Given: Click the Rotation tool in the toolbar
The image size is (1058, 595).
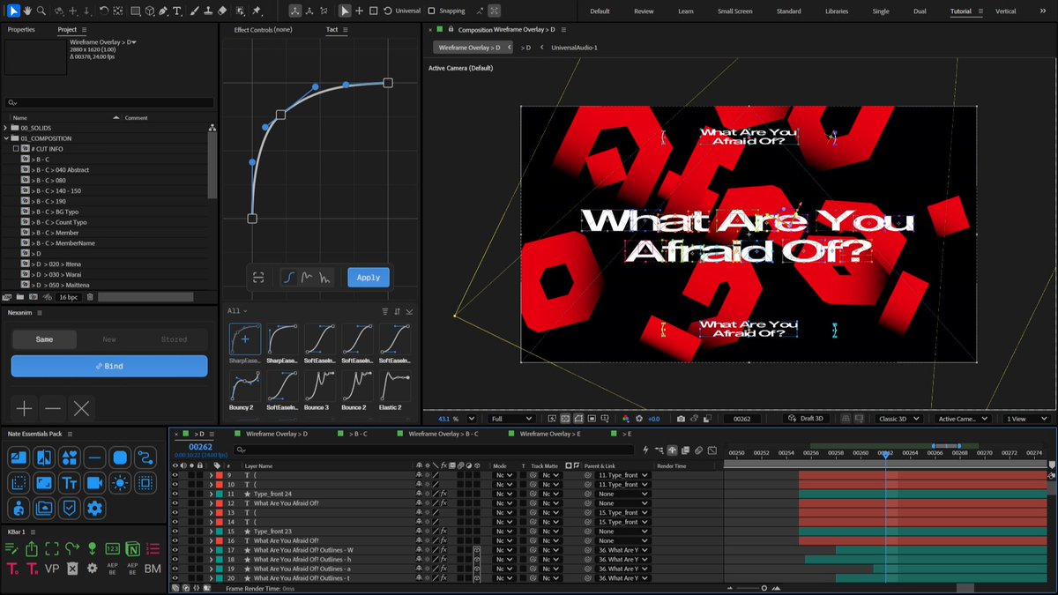Looking at the screenshot, I should tap(104, 11).
